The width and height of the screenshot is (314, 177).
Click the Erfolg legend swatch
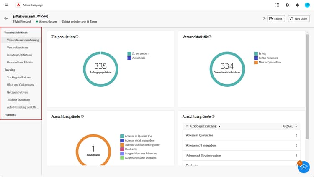pyautogui.click(x=256, y=53)
